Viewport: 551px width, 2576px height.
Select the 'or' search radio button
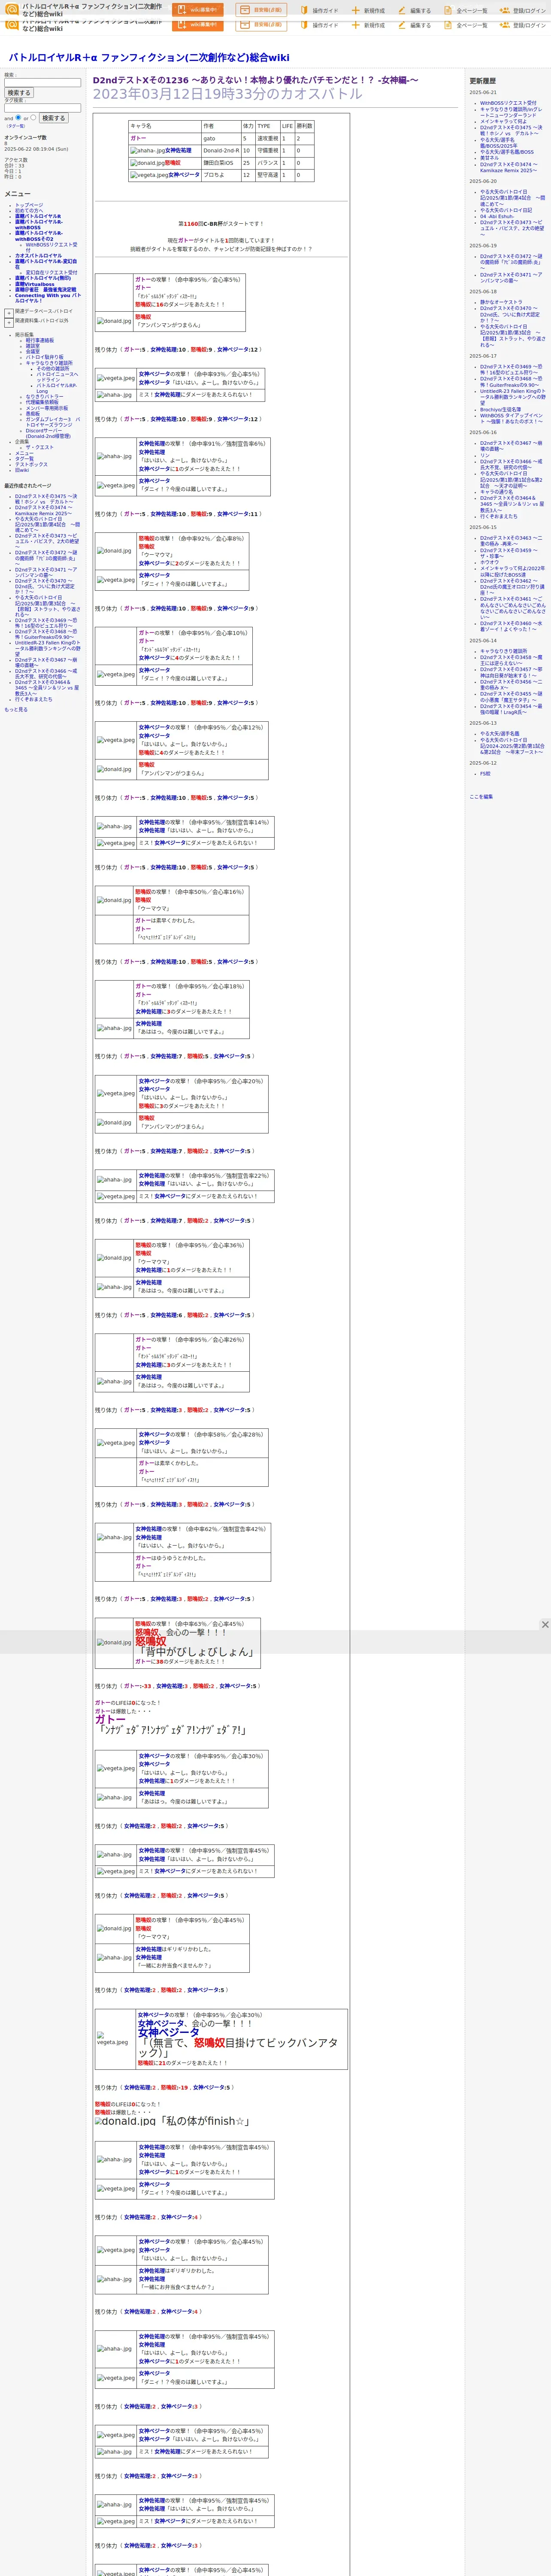33,117
